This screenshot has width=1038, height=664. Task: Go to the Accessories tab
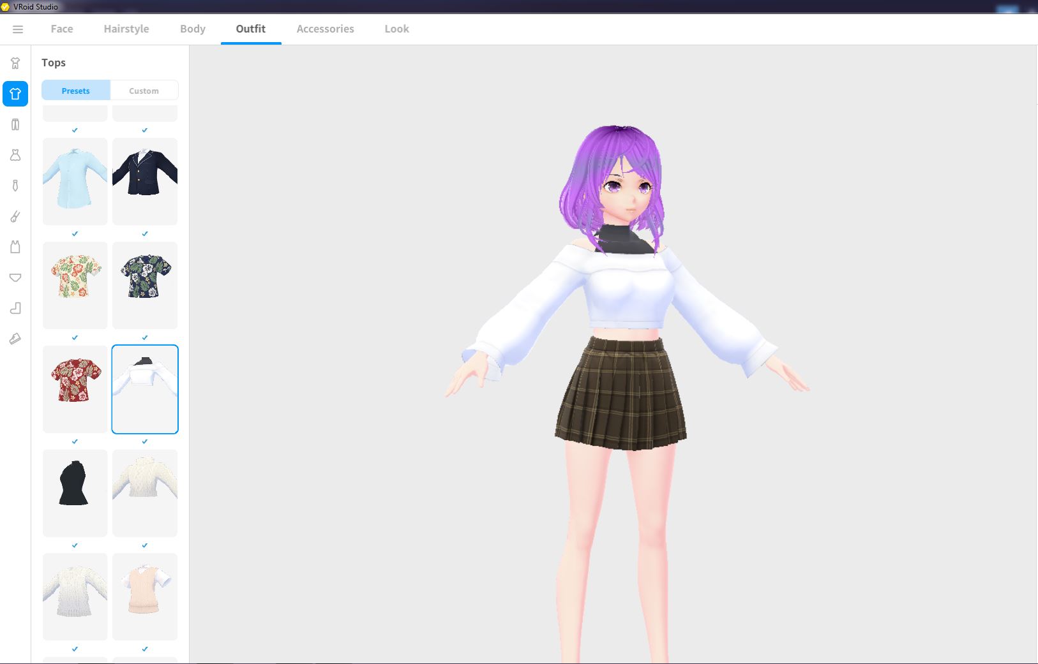point(326,29)
